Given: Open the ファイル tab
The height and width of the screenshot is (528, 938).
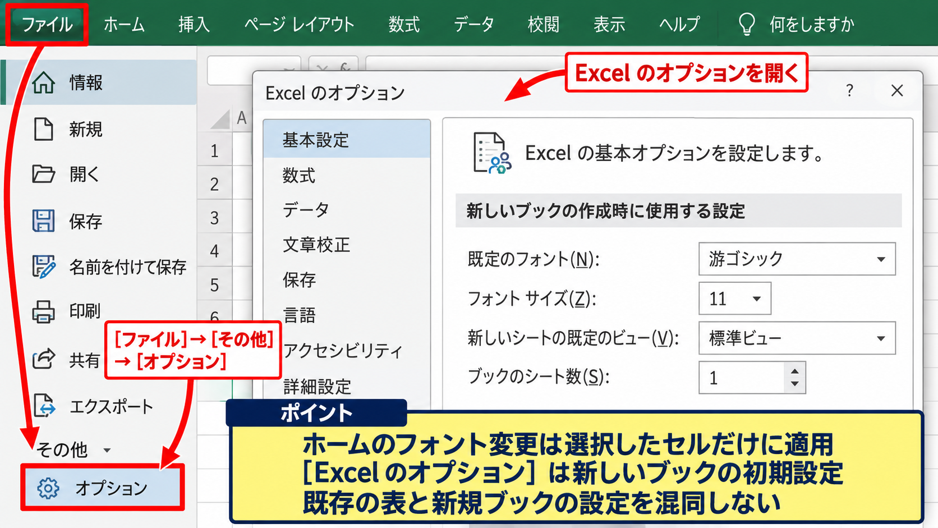Looking at the screenshot, I should coord(47,24).
